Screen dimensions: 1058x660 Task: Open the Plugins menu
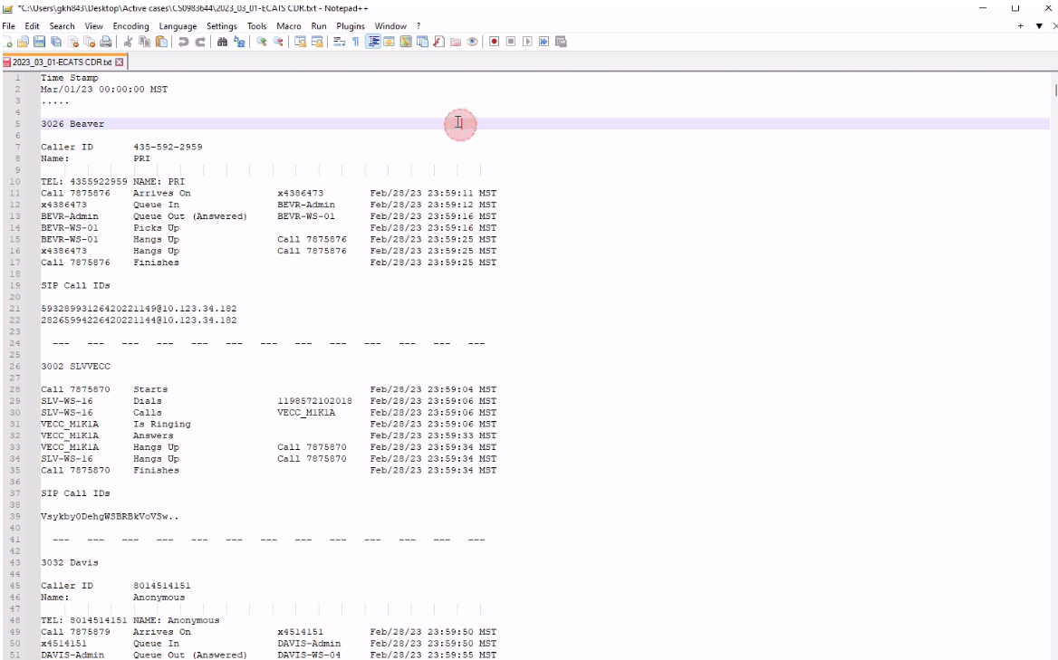(x=351, y=26)
